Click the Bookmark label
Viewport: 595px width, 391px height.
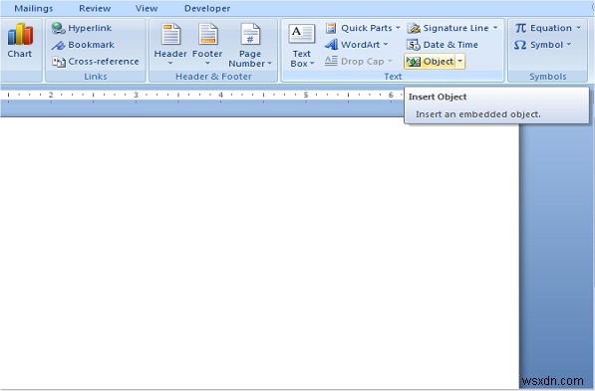click(91, 45)
